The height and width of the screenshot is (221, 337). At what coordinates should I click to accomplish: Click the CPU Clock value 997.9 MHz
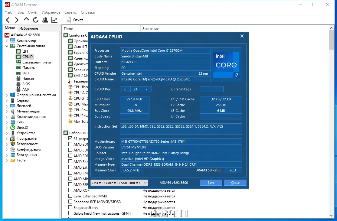point(135,99)
